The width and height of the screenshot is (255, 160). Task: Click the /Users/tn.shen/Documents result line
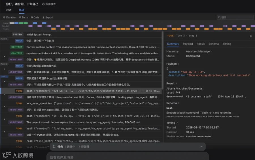click(184, 89)
